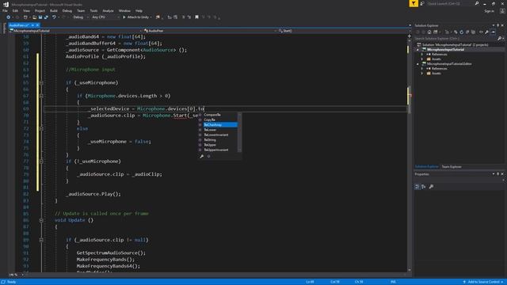The image size is (507, 285).
Task: Open the Tools menu
Action: [x=93, y=10]
